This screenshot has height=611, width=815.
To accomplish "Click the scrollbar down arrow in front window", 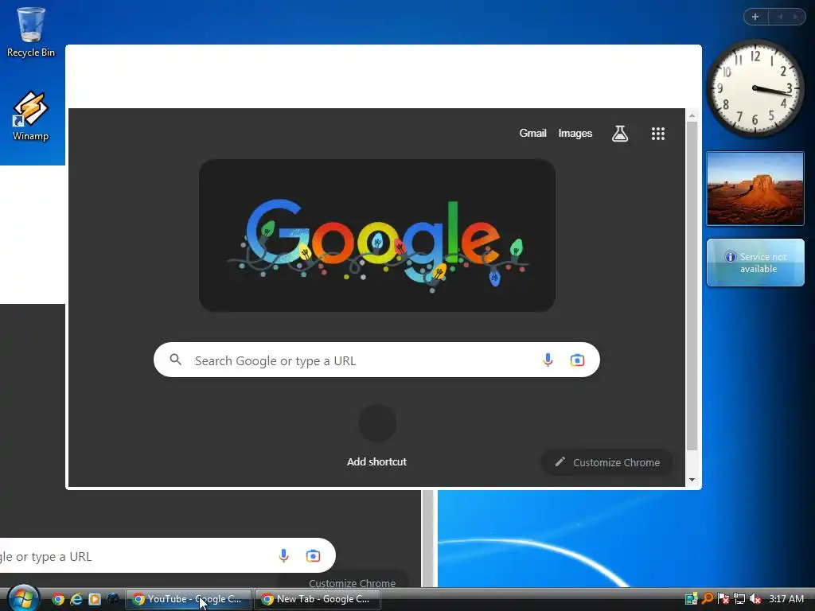I will pos(692,480).
